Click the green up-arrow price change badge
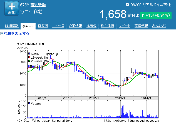Screen dimensions: 176x122 [156, 15]
